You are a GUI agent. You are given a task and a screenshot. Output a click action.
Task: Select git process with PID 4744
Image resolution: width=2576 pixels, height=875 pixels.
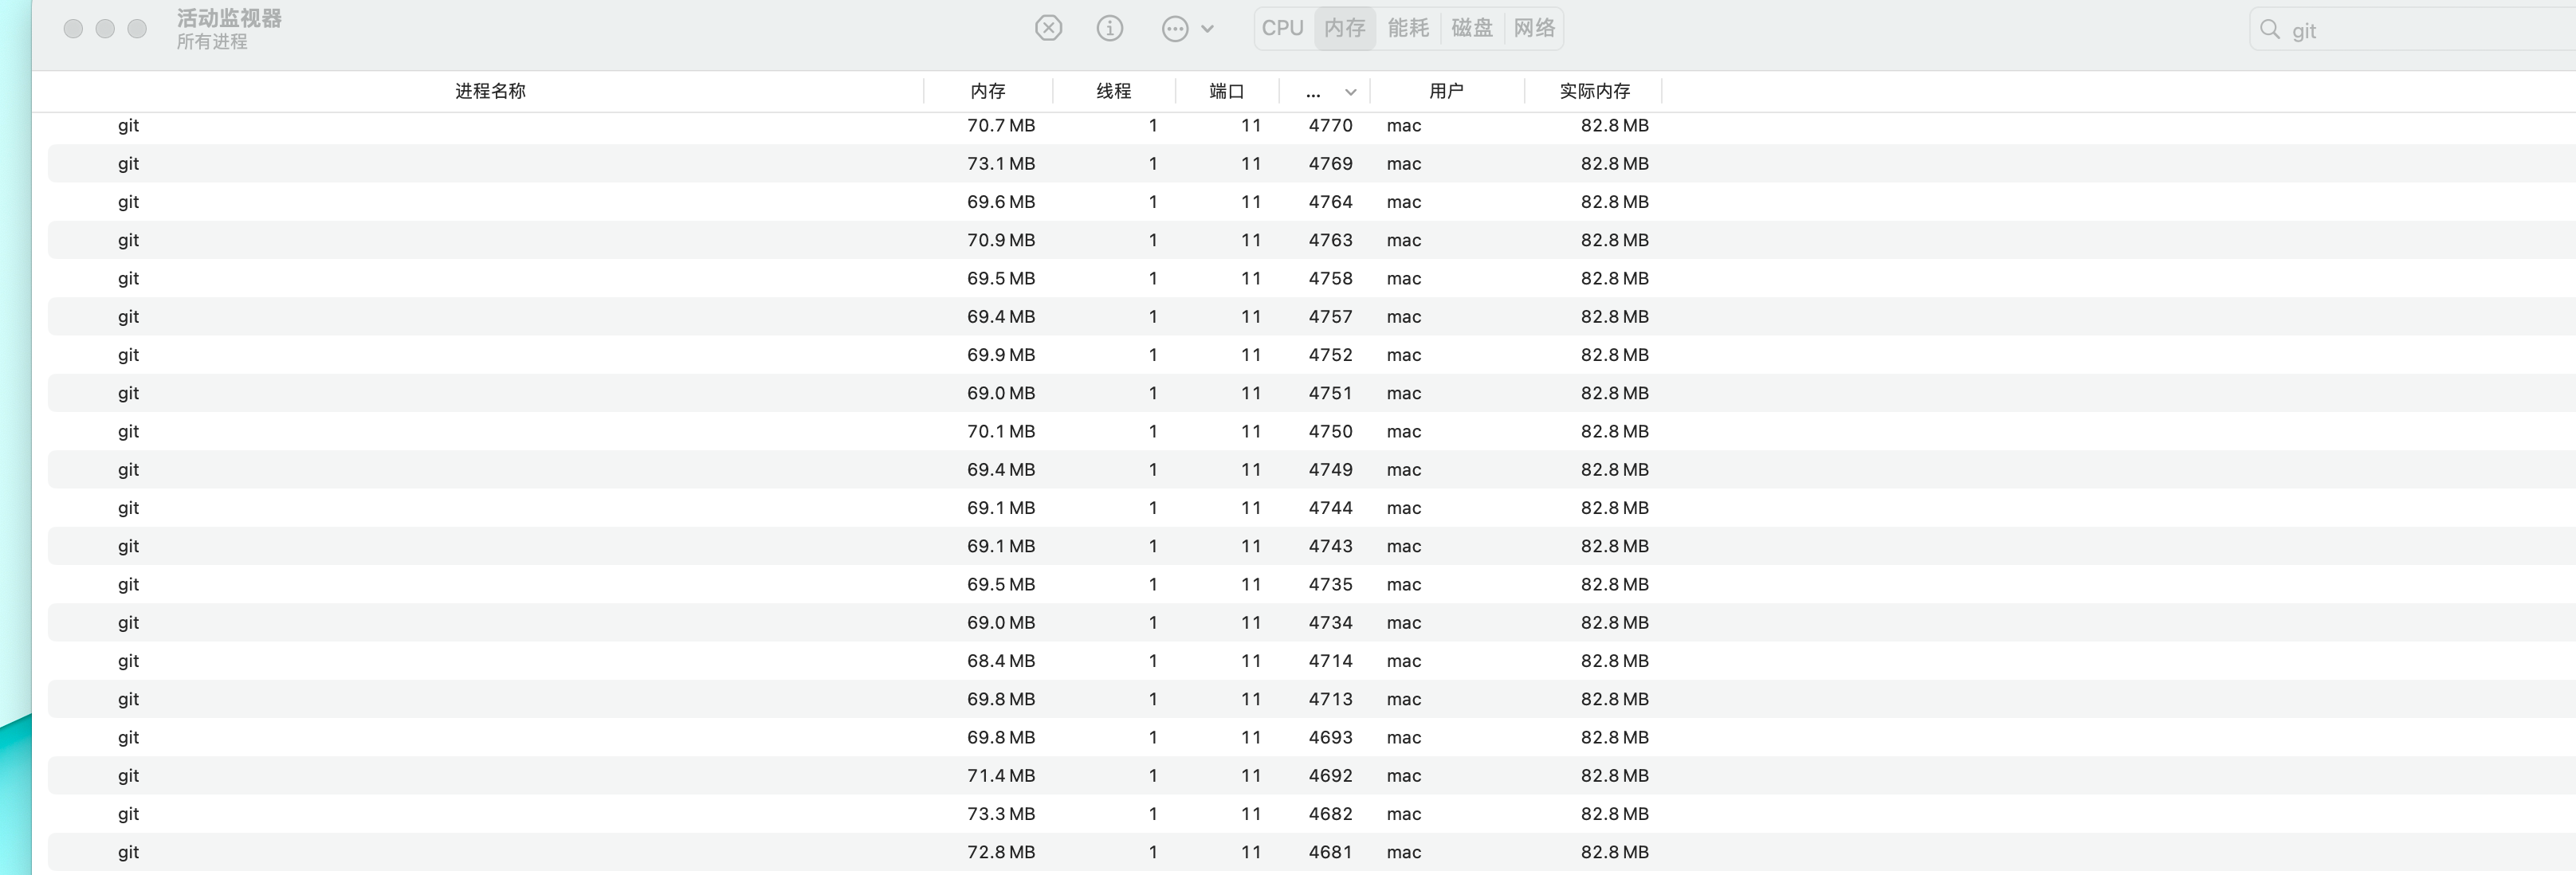pos(1312,508)
